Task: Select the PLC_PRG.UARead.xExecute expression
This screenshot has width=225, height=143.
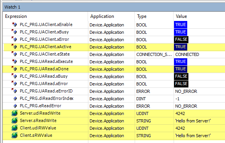Action: (46, 61)
